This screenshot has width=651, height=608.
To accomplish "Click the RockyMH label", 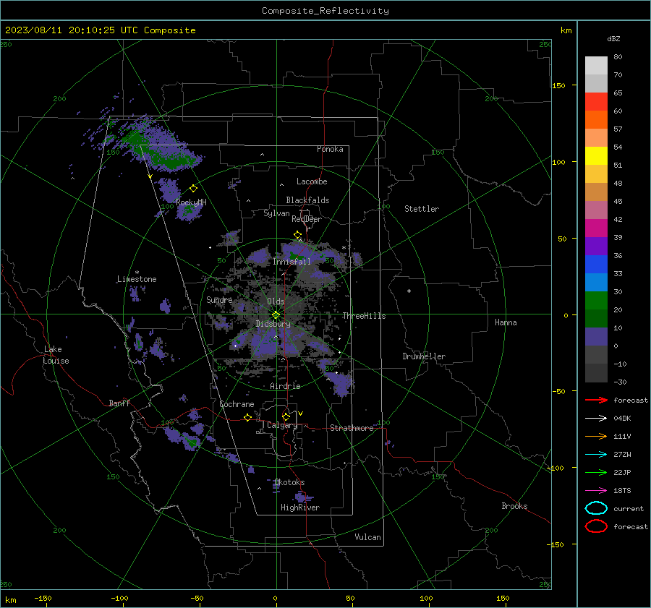I will coord(191,202).
